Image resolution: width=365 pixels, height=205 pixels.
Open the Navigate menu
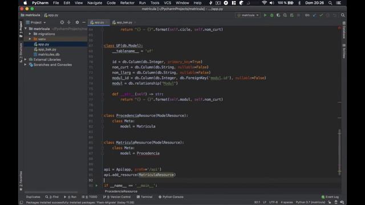pos(95,3)
